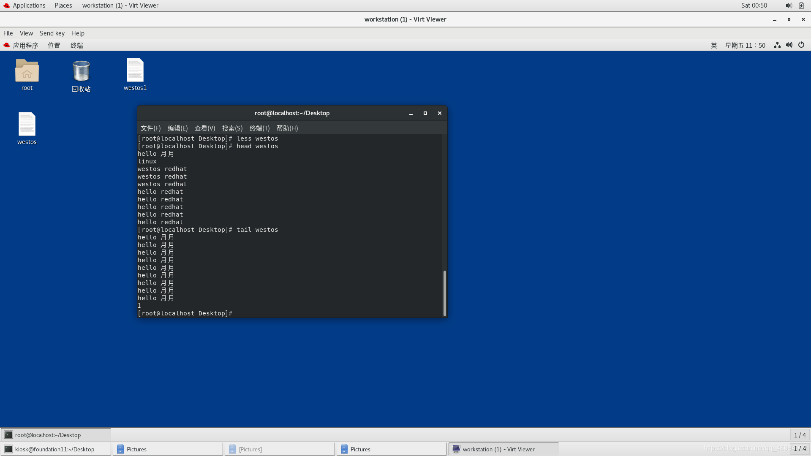The height and width of the screenshot is (456, 811).
Task: Click the 1/4 workspace switcher in guest panel
Action: point(800,435)
